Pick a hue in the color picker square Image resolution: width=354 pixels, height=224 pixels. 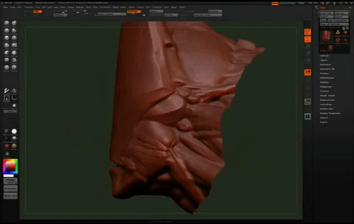point(10,167)
